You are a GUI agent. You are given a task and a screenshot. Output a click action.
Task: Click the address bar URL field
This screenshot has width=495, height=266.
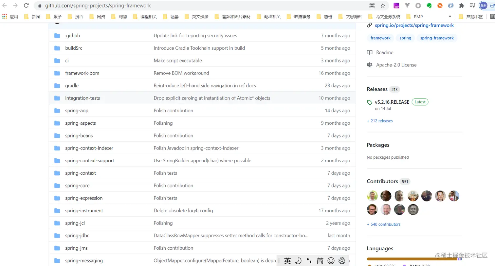[203, 6]
